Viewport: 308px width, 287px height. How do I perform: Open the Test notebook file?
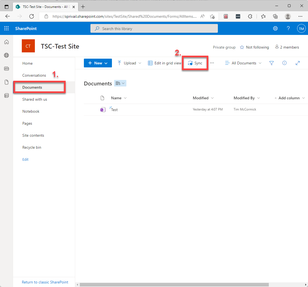click(x=115, y=110)
